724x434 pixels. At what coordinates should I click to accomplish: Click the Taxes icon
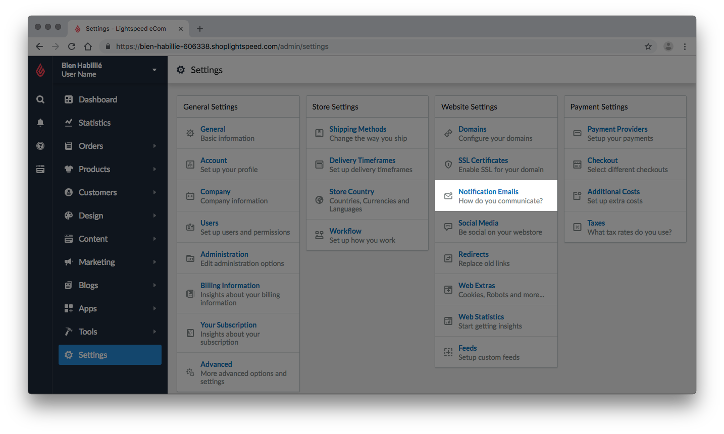pyautogui.click(x=577, y=227)
